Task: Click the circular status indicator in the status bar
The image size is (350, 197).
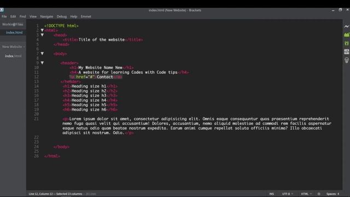Action: tap(319, 194)
